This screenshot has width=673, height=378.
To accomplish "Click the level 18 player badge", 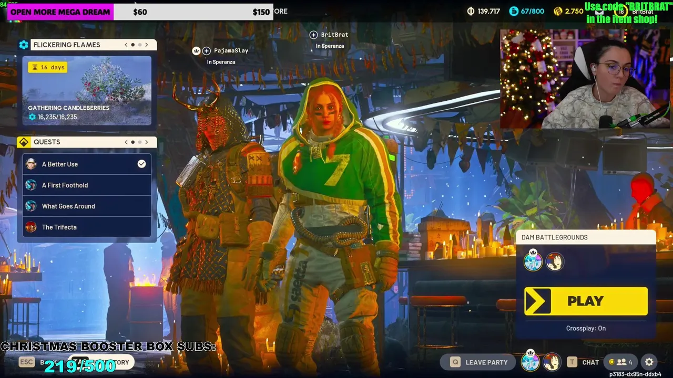I will tap(621, 11).
